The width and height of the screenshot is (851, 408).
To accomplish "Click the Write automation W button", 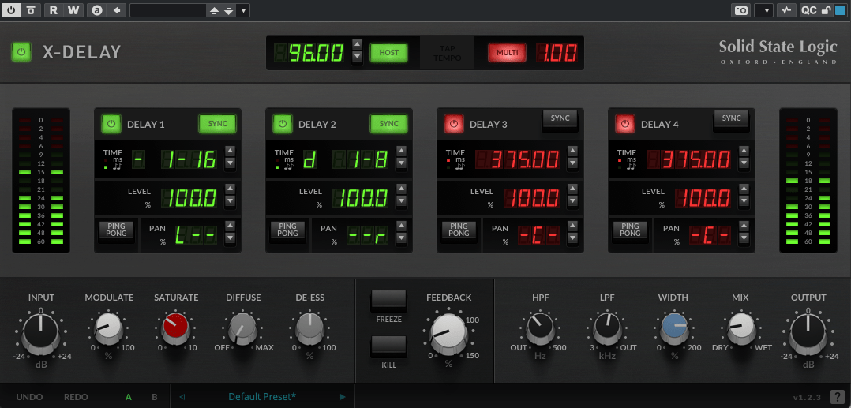I will point(73,10).
